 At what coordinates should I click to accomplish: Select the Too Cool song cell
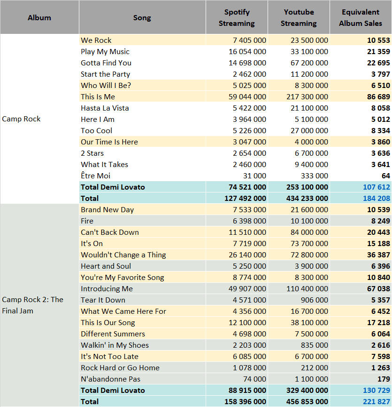point(142,130)
